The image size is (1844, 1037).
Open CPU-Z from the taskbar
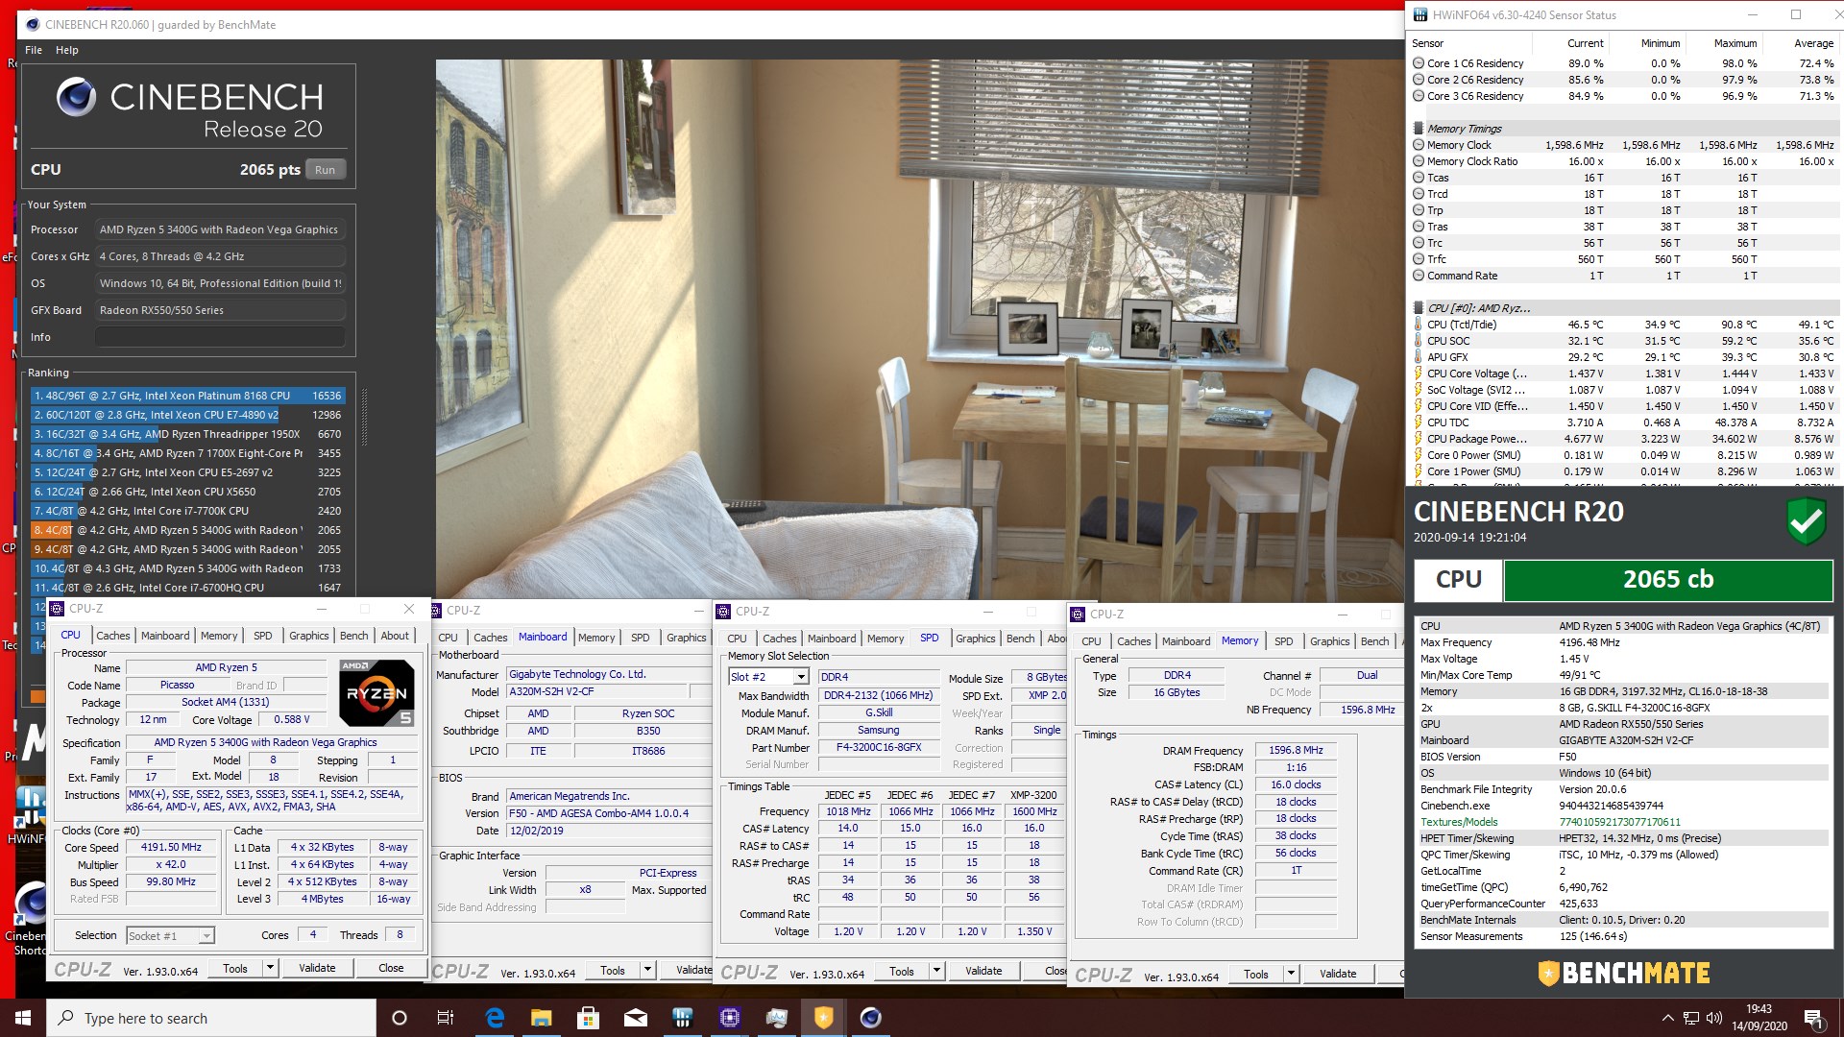[x=729, y=1018]
